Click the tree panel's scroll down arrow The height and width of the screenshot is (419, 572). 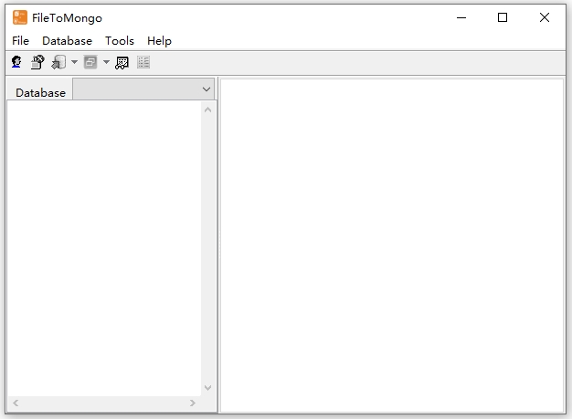pos(208,388)
